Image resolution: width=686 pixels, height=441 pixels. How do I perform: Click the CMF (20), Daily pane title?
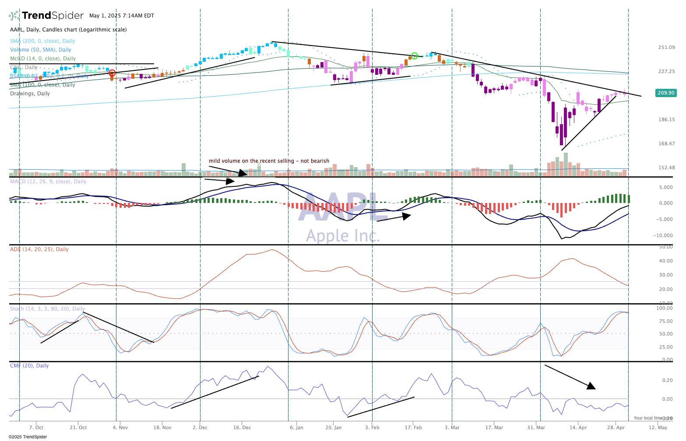click(29, 366)
